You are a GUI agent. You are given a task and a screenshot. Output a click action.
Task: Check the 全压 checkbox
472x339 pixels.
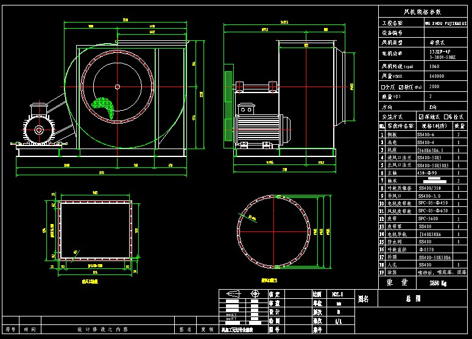pyautogui.click(x=382, y=87)
